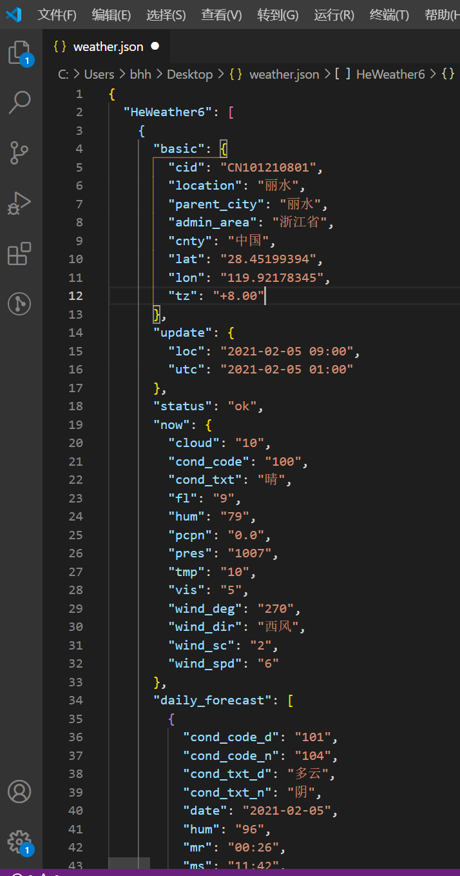Click line number 14 in the gutter
460x876 pixels.
point(76,332)
